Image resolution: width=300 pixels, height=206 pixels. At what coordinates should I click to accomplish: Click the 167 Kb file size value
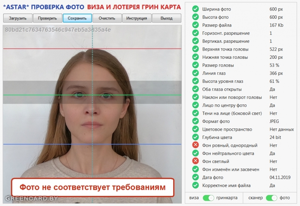tap(276, 25)
